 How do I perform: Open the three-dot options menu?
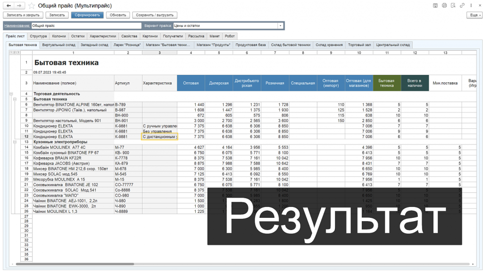[471, 6]
